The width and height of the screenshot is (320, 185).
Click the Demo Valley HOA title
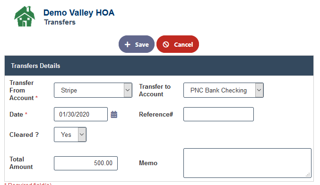(x=79, y=13)
